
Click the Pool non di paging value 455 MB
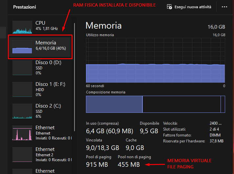pos(129,164)
